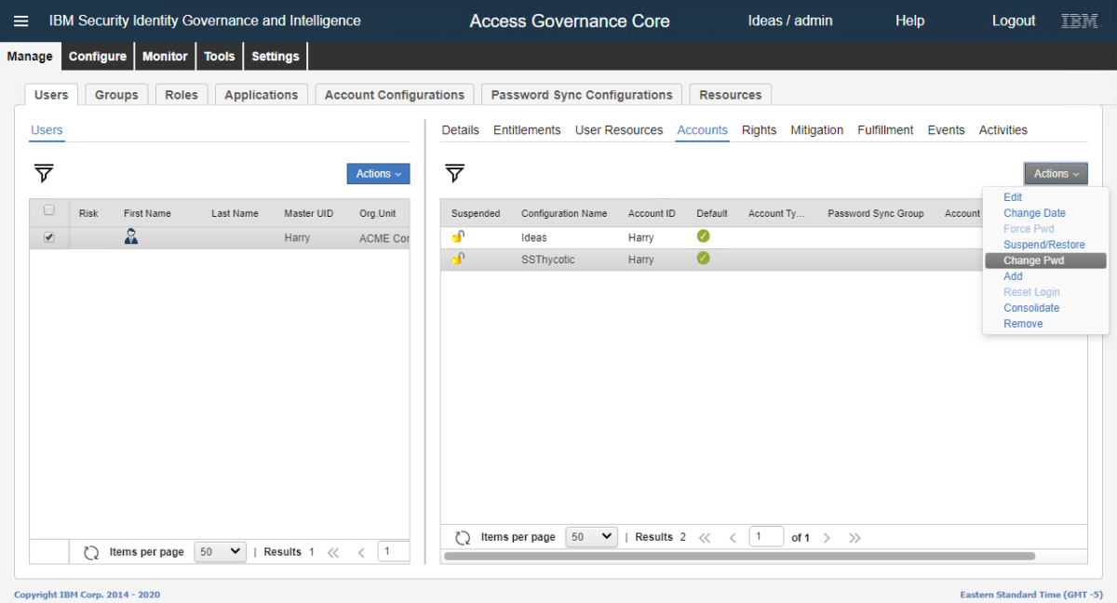Open Items per page dropdown in Users panel
This screenshot has width=1117, height=603.
coord(220,552)
